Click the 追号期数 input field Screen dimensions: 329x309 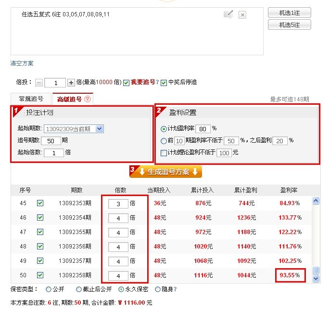point(51,141)
